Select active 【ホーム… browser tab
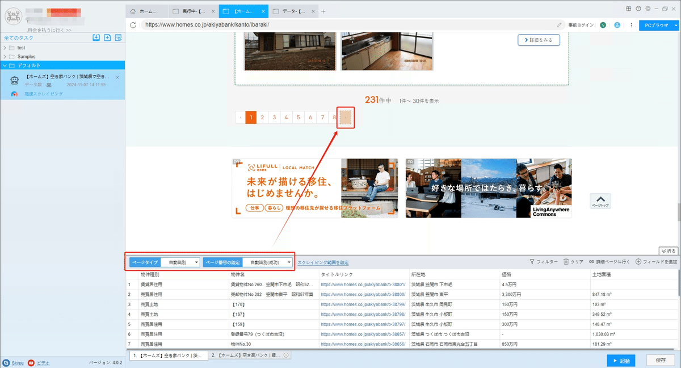This screenshot has width=681, height=368. (243, 11)
